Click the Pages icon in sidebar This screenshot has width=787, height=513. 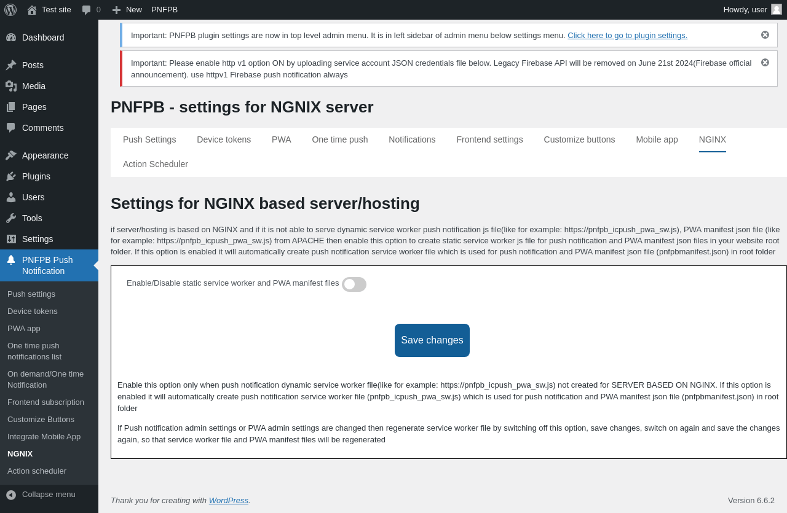pyautogui.click(x=11, y=107)
